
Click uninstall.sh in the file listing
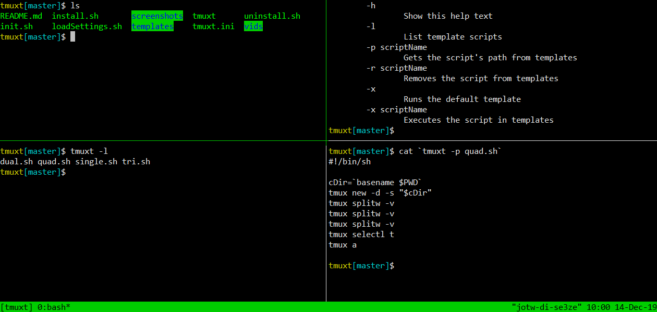coord(272,16)
